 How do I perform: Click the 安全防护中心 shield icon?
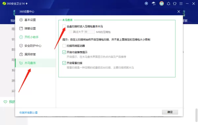[x=21, y=46]
